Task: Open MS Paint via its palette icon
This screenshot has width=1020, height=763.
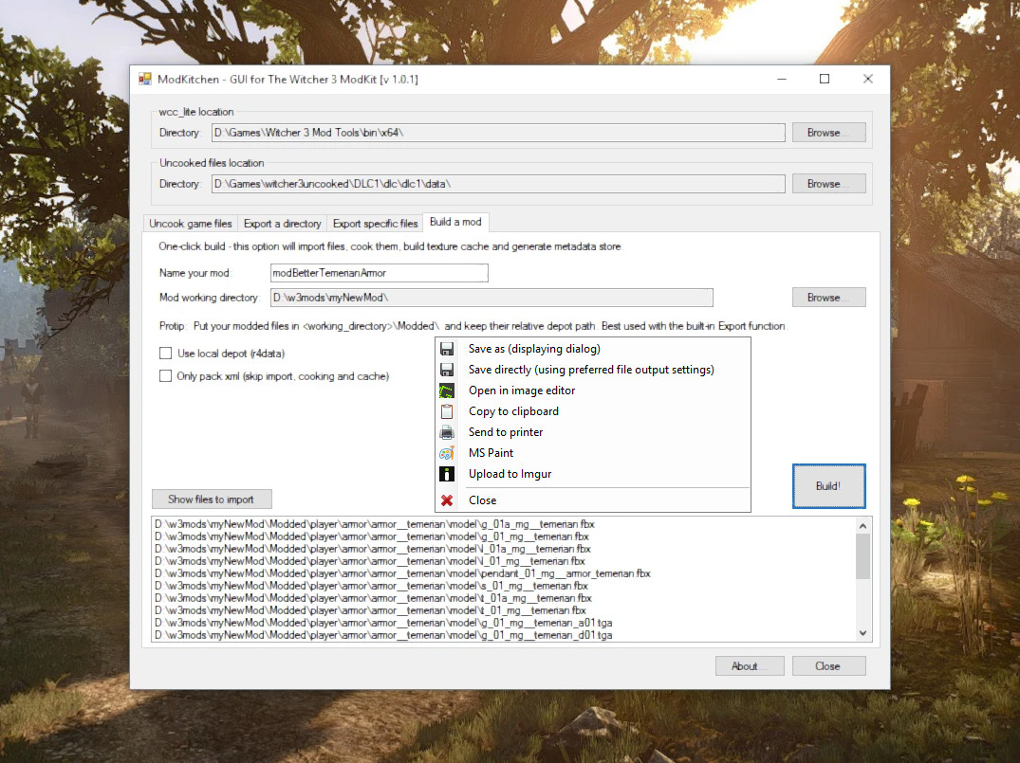Action: pos(447,453)
